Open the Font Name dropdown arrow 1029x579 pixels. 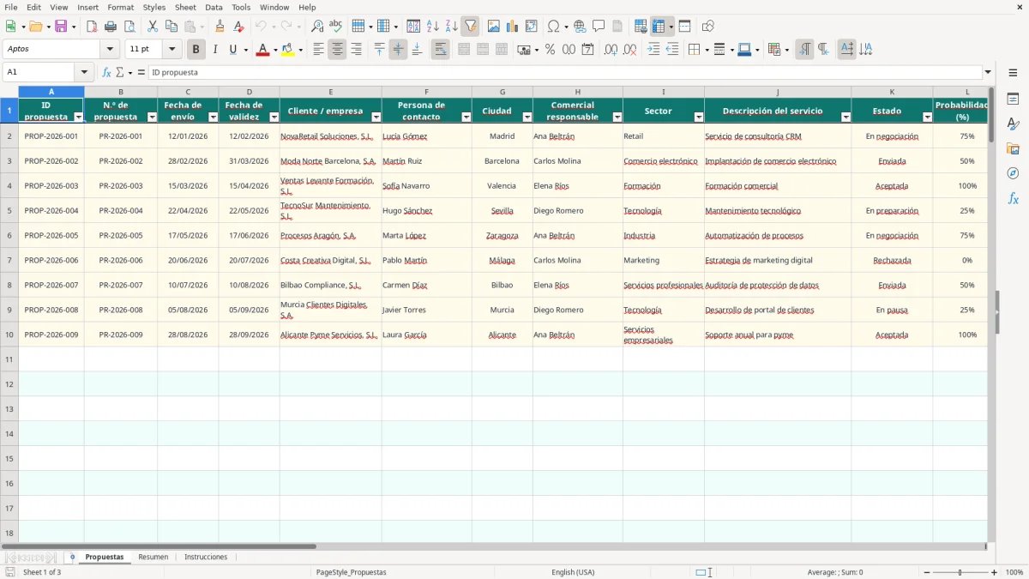(x=110, y=50)
